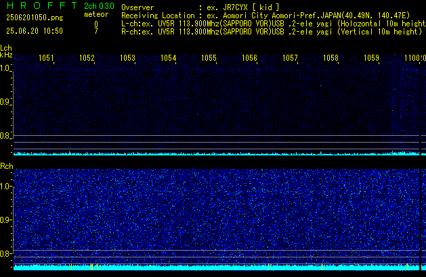
Task: Click the 1056 time tick label
Action: [x=249, y=58]
